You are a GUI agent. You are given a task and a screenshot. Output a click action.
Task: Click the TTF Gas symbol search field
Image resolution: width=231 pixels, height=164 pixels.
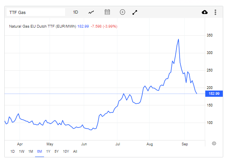click(36, 12)
